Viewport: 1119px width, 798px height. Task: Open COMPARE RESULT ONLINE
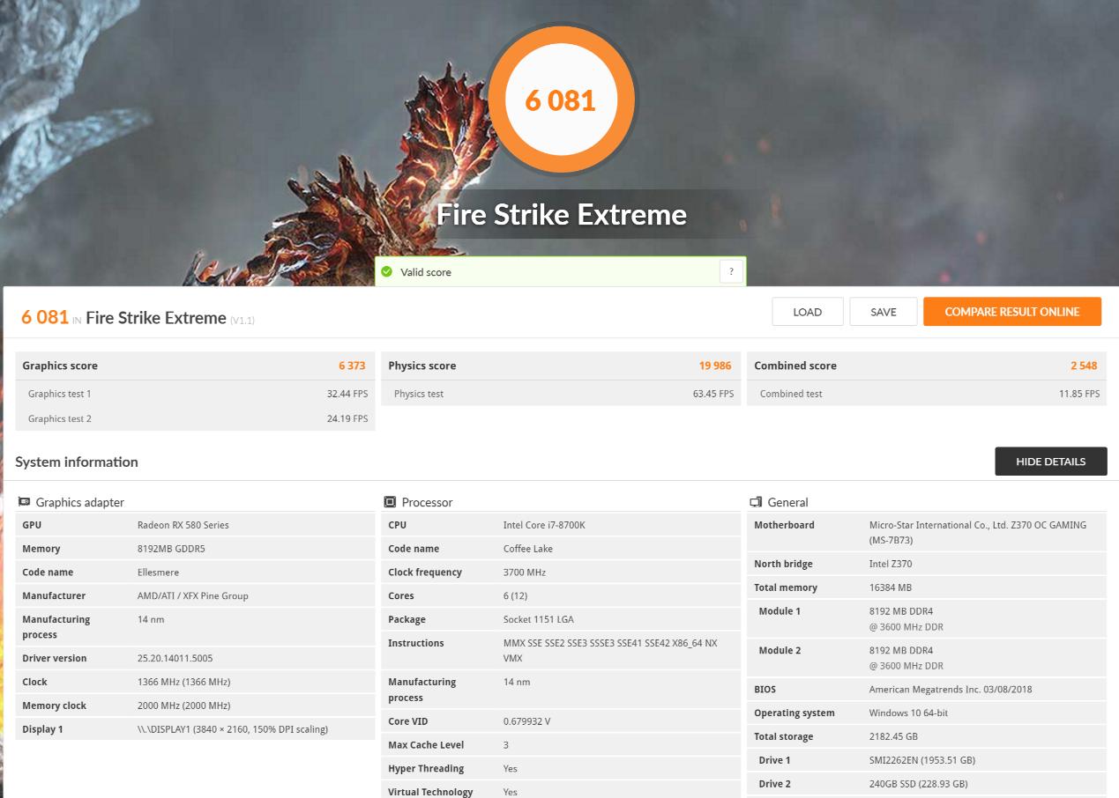click(x=1012, y=312)
